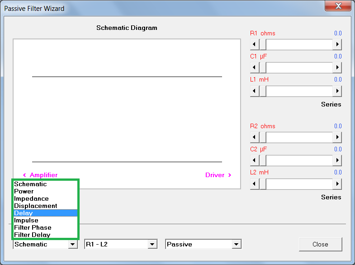Viewport: 355px width, 265px height.
Task: Open the Schematic view dropdown arrow
Action: tap(73, 244)
